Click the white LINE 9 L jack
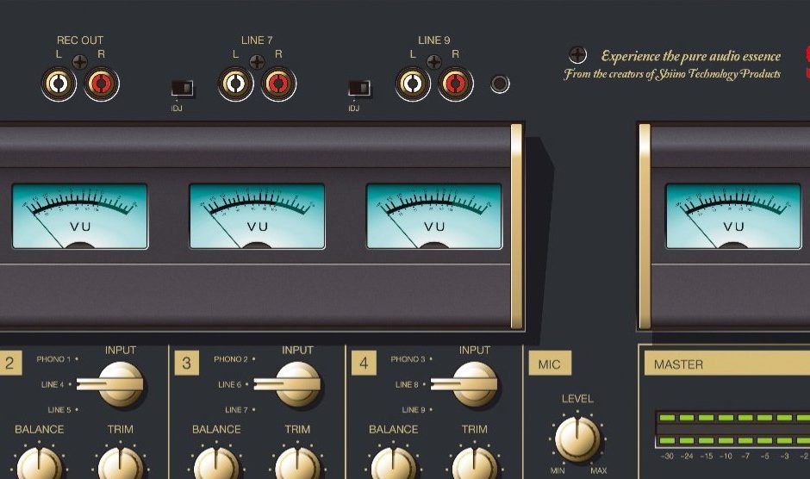 tap(413, 84)
